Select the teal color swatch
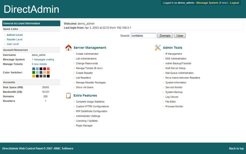 [x=41, y=72]
